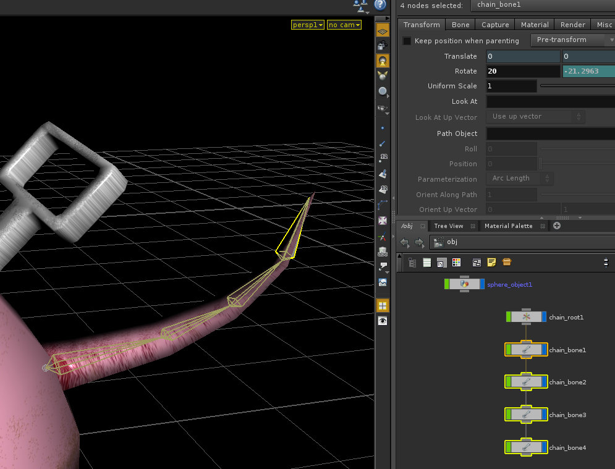Click the down arrow on pane splitter
The width and height of the screenshot is (615, 469).
580,218
